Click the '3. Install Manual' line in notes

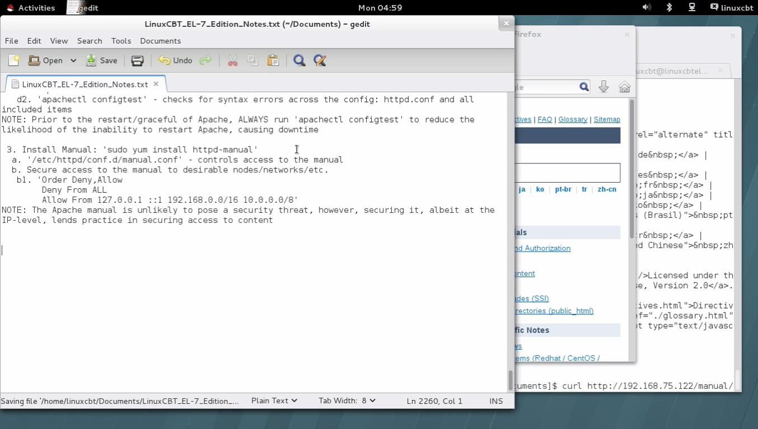132,150
